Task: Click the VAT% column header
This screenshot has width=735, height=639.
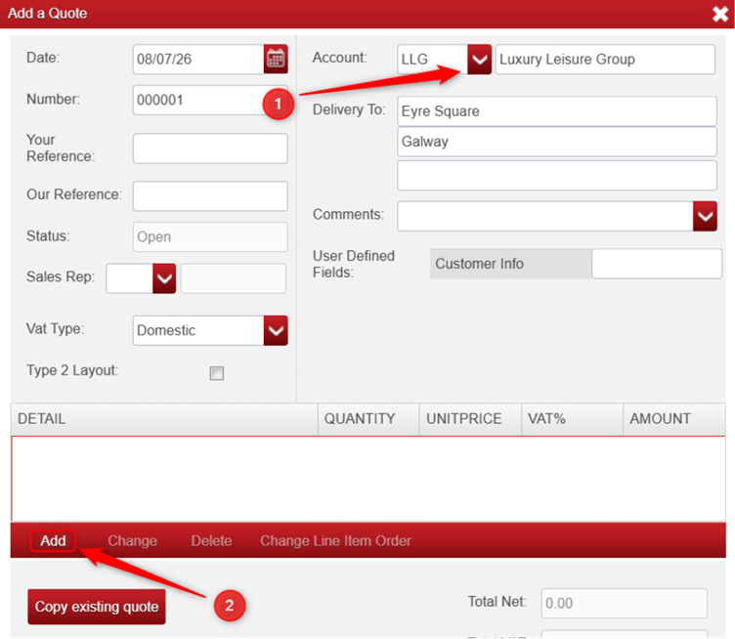Action: (573, 419)
